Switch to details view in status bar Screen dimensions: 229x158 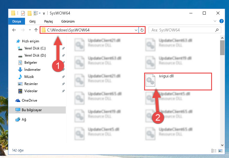pos(214,151)
